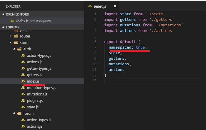Viewport: 206px width, 130px height.
Task: Collapse the OPEN EDITORS section
Action: point(3,14)
